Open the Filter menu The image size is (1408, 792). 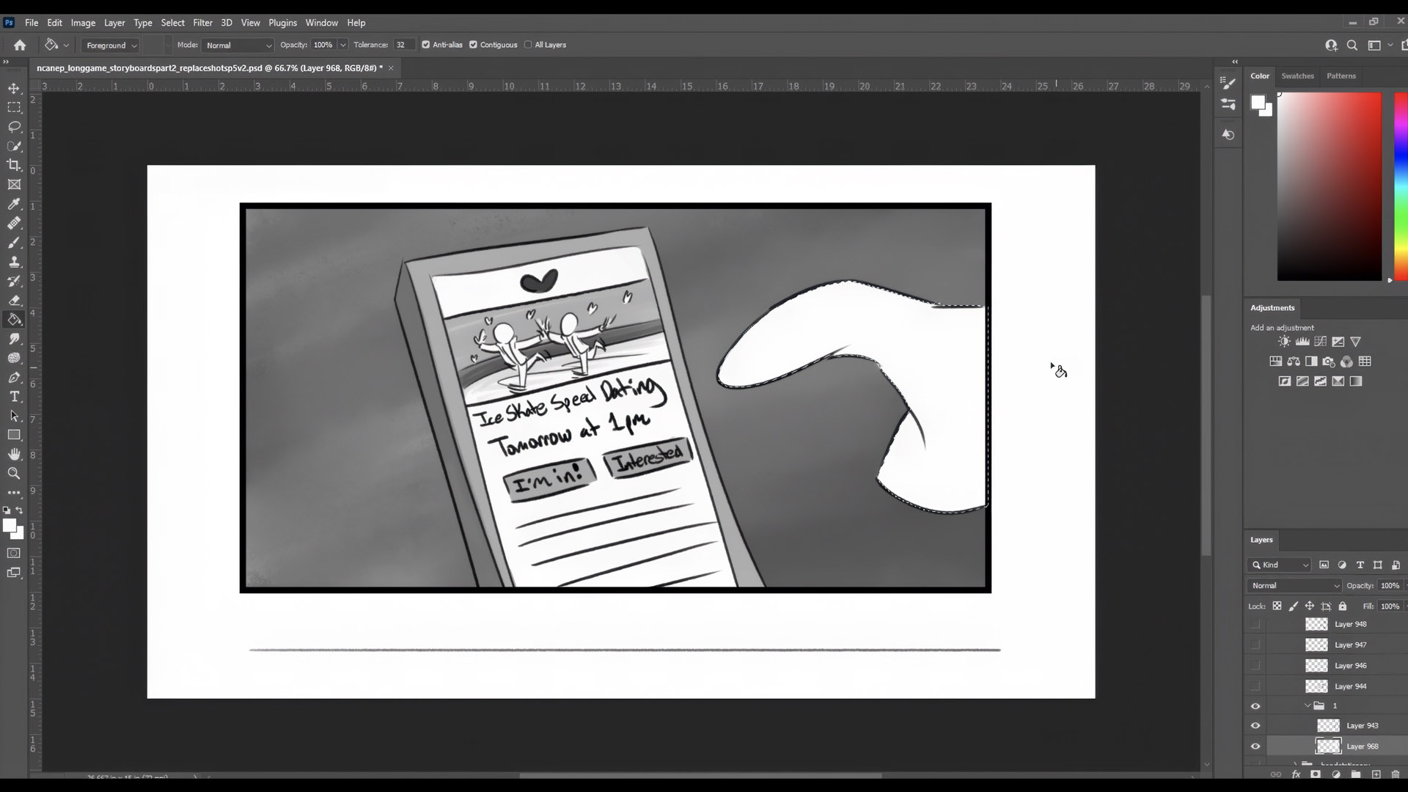(202, 23)
